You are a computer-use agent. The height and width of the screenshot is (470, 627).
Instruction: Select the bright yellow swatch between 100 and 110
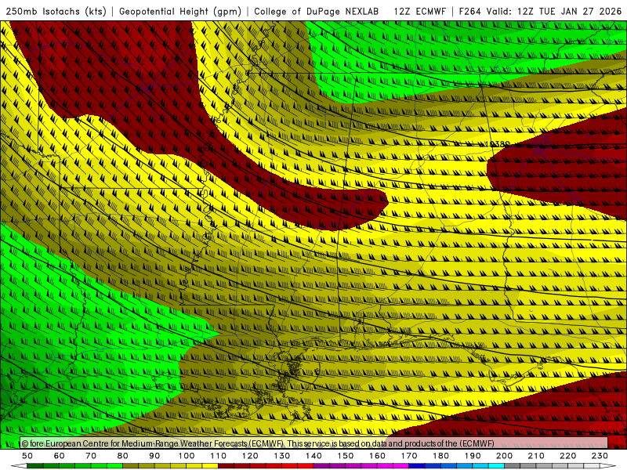pos(210,466)
